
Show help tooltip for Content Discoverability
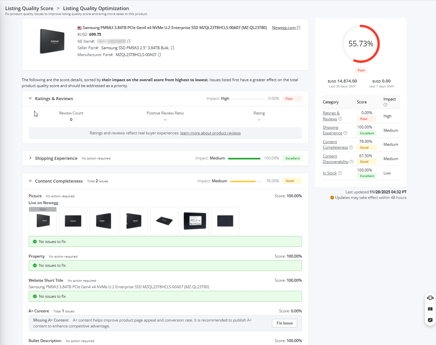coord(352,162)
